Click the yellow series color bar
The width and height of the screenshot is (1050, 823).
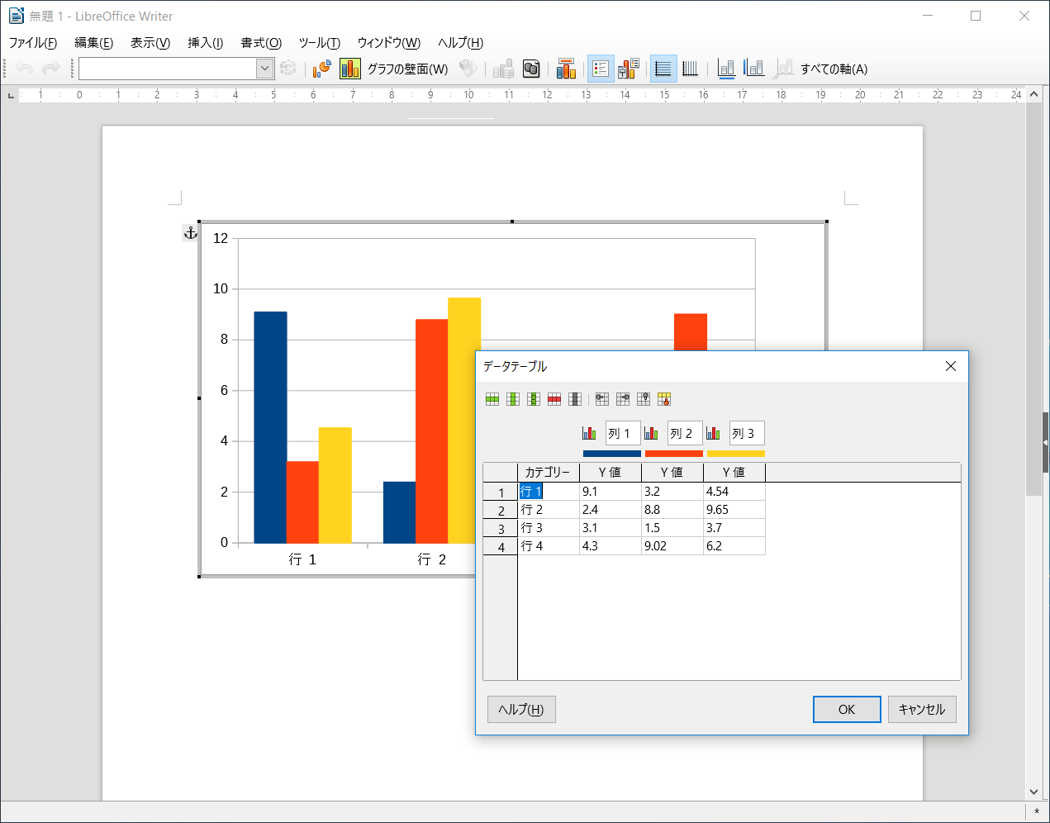(736, 454)
